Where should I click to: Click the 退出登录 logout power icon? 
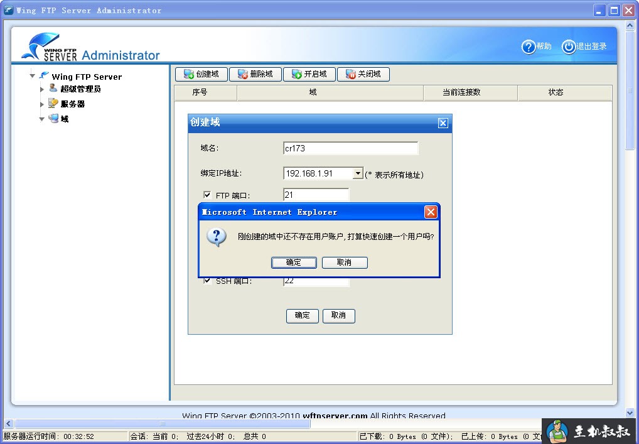pyautogui.click(x=569, y=47)
